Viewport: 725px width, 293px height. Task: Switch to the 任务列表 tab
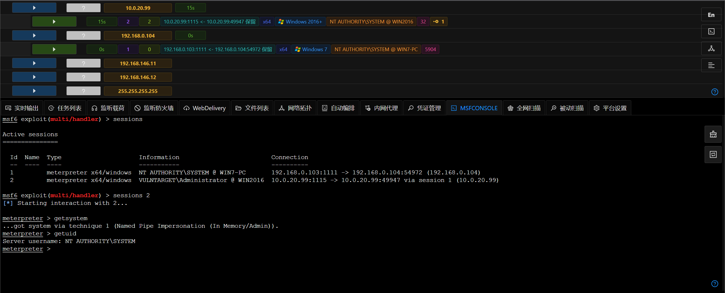pyautogui.click(x=65, y=108)
